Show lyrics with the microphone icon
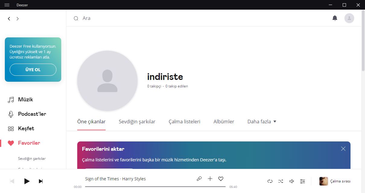The image size is (365, 193). [199, 179]
